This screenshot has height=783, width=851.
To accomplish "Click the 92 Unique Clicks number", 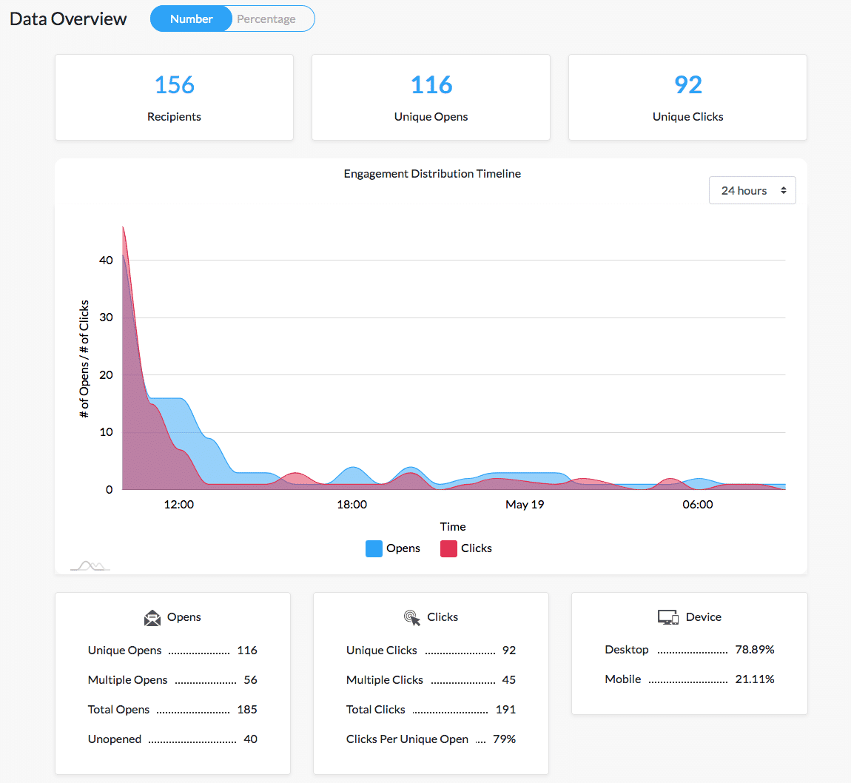I will (x=687, y=84).
